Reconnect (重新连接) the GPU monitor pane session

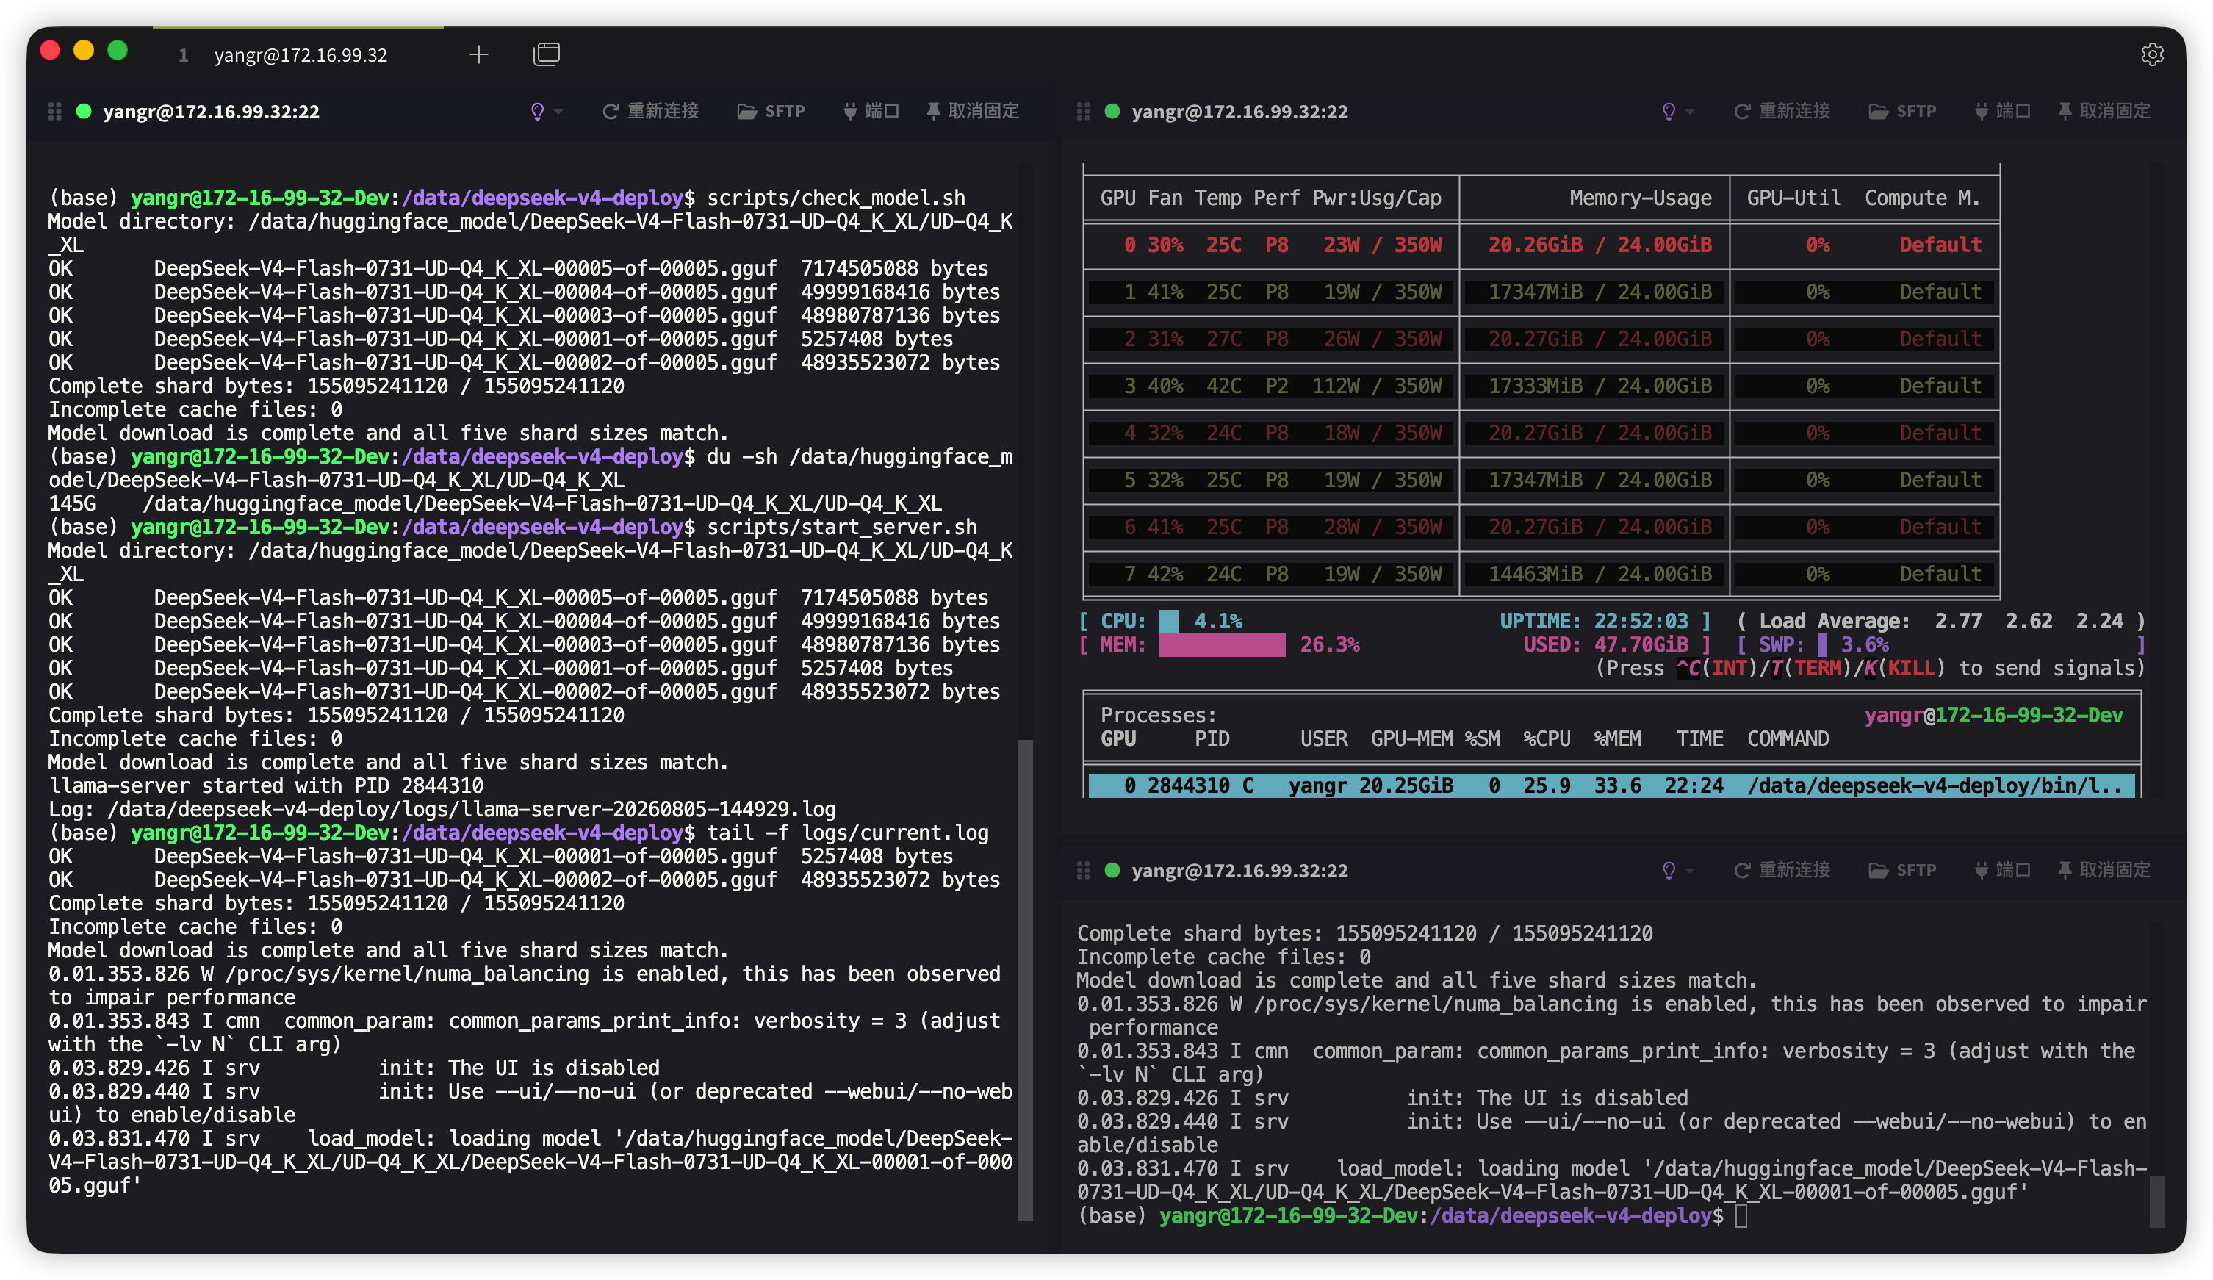tap(1782, 112)
